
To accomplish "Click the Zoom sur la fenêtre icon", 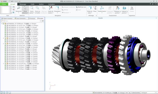I will click(38, 8).
